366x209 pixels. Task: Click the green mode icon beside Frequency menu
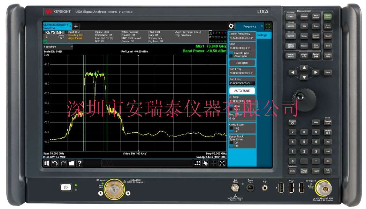click(268, 26)
